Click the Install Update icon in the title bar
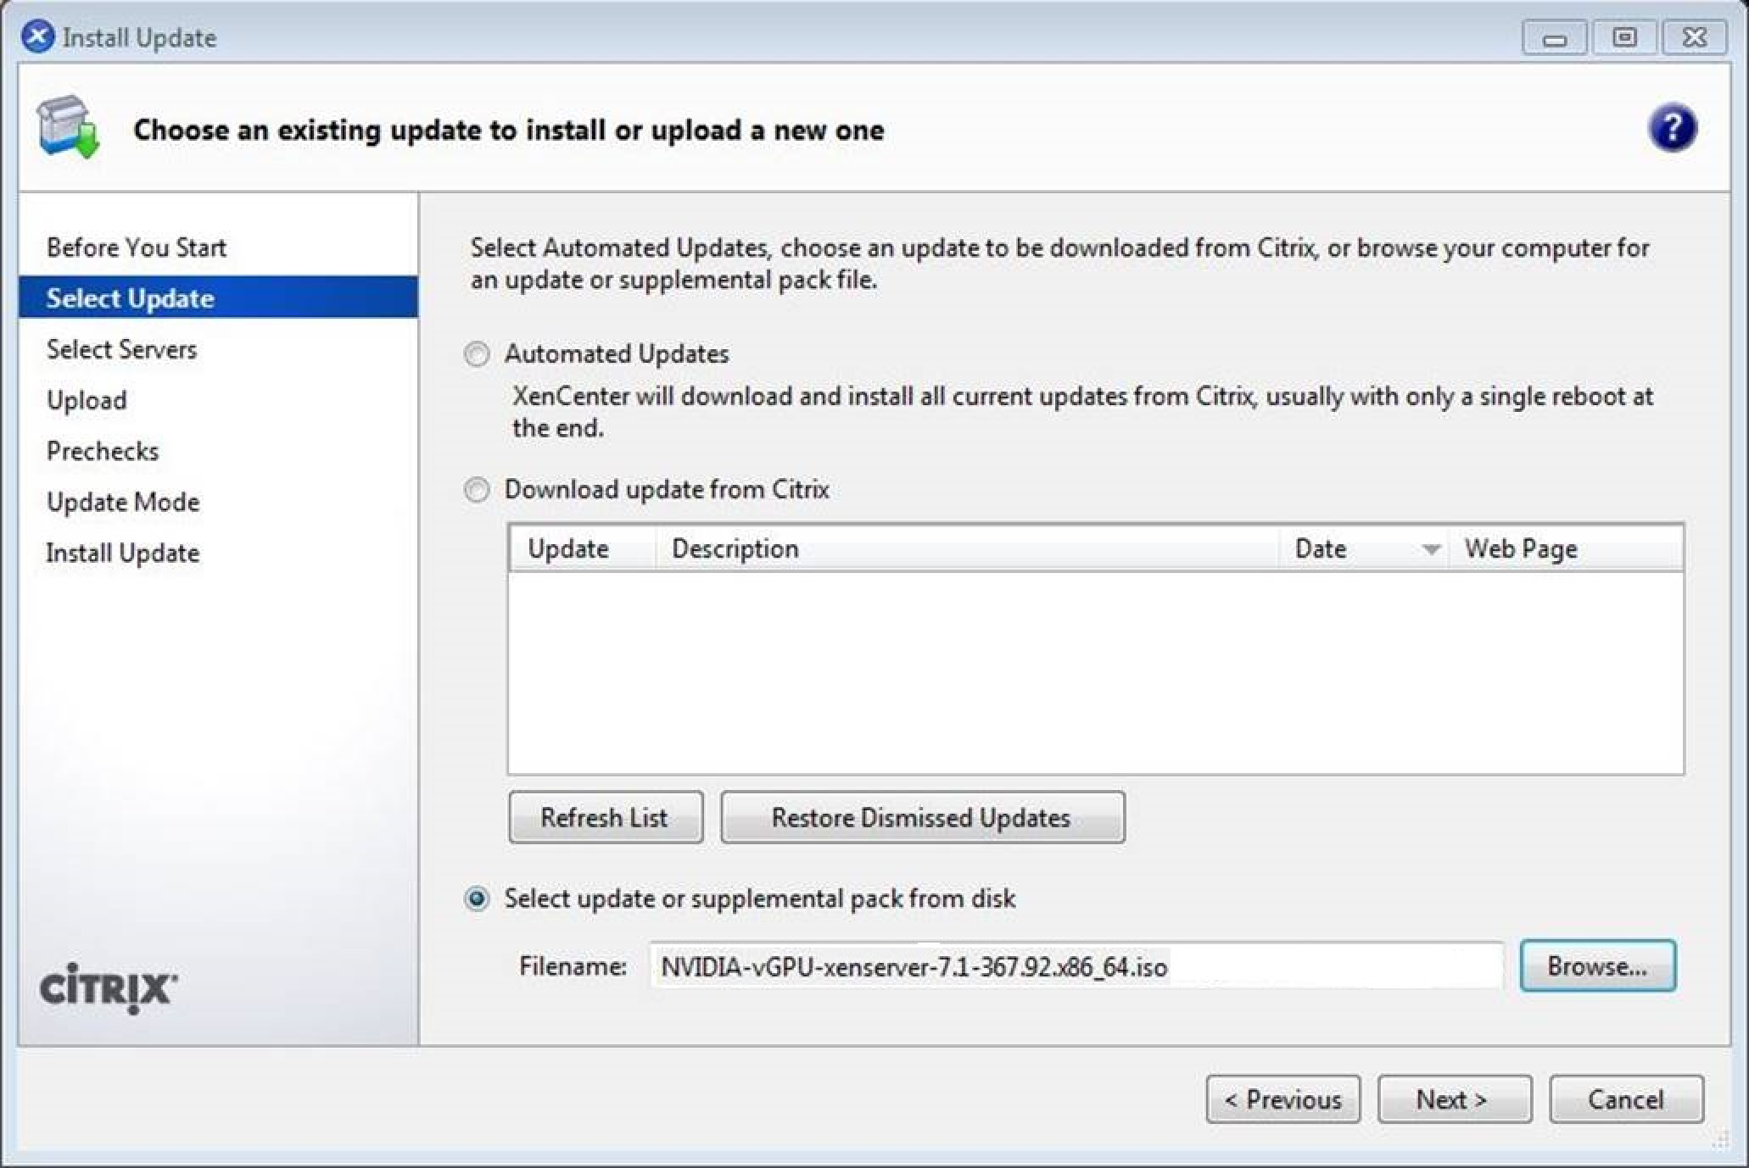Image resolution: width=1749 pixels, height=1168 pixels. point(37,36)
